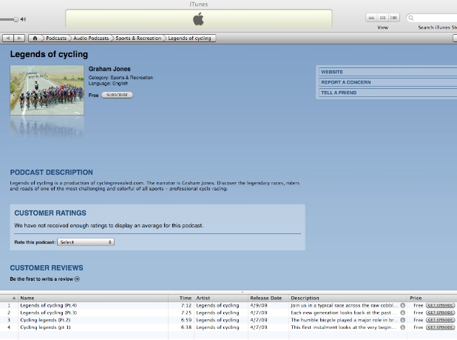Screen dimensions: 457x340
Task: Click Graham Jones author name
Action: tap(109, 69)
